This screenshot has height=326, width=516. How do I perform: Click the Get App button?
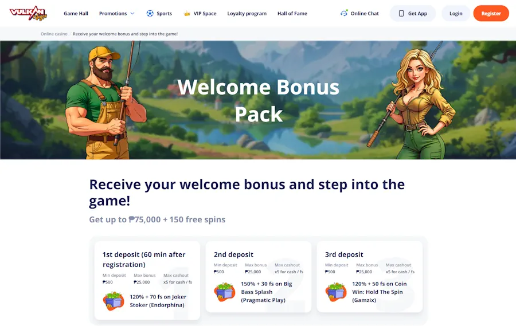[x=413, y=14]
